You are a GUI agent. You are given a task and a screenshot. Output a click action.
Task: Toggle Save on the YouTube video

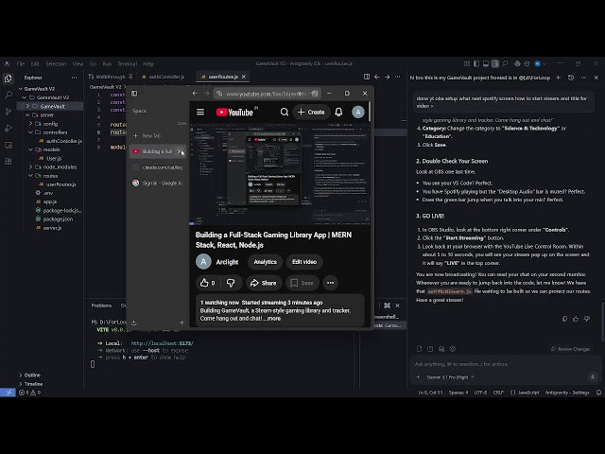pos(302,283)
